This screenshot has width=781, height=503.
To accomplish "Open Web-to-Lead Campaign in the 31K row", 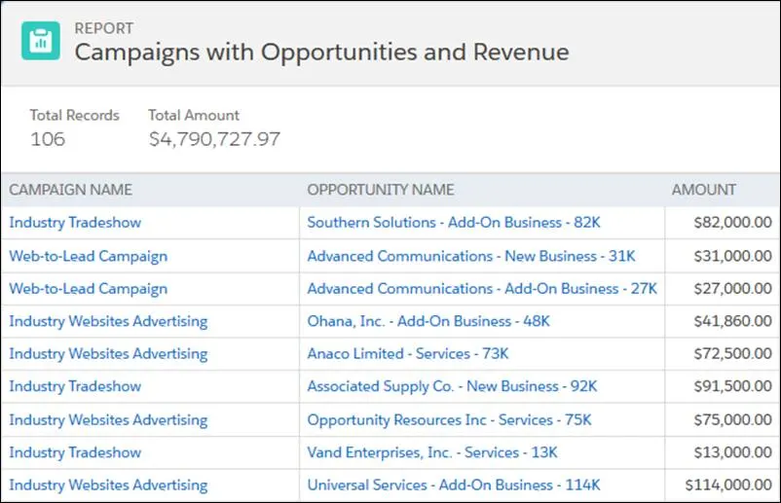I will [x=88, y=256].
